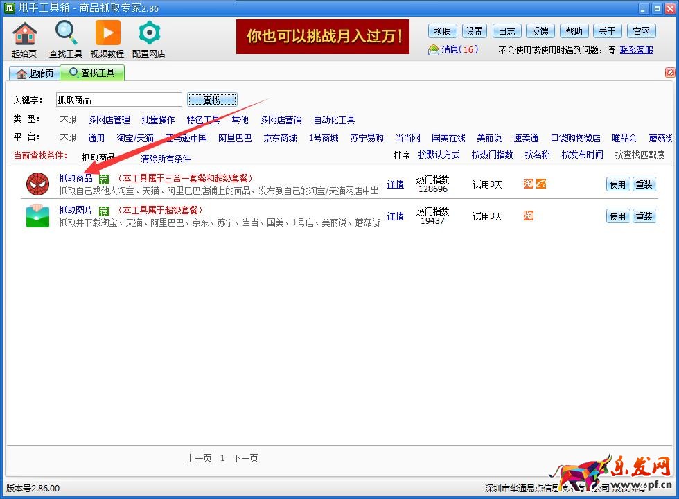Open 详情 link for 抓取商品

point(395,184)
